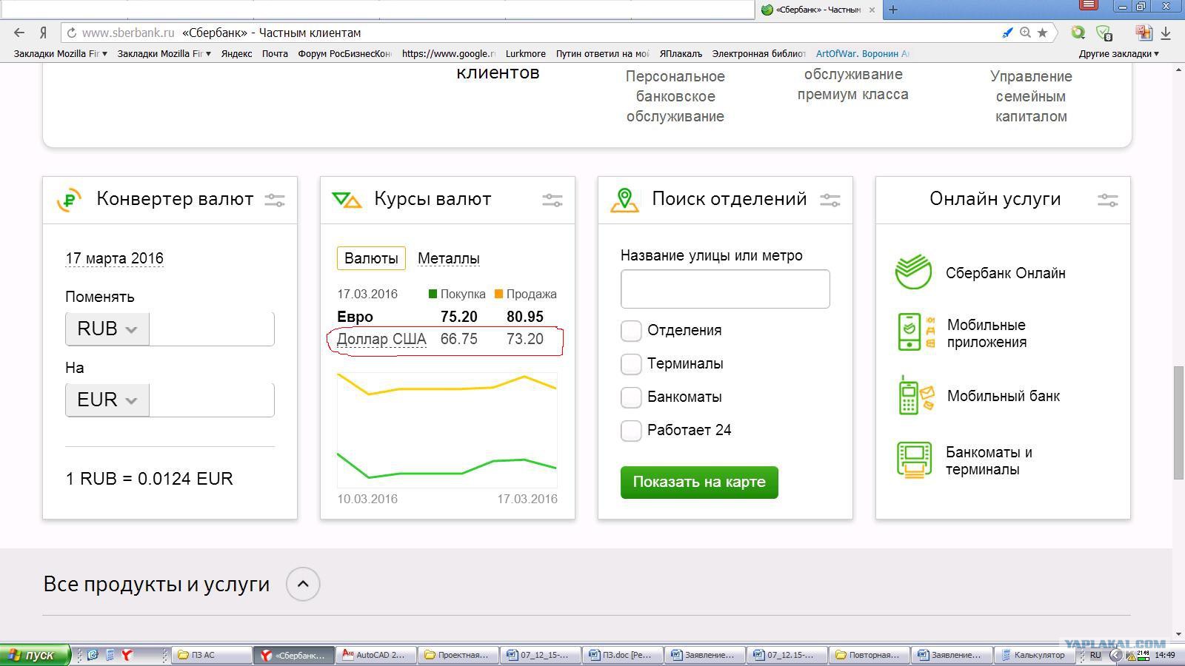Screen dimensions: 1185x666
Task: Open settings icon of Курсы валют widget
Action: pyautogui.click(x=553, y=201)
